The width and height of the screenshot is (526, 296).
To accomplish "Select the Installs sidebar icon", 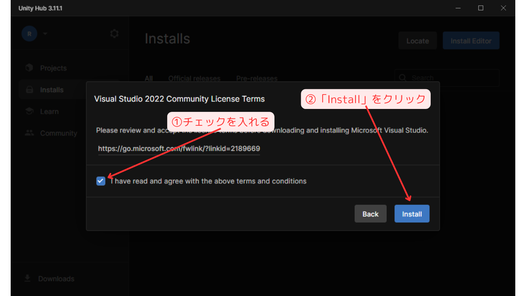I will coord(29,89).
